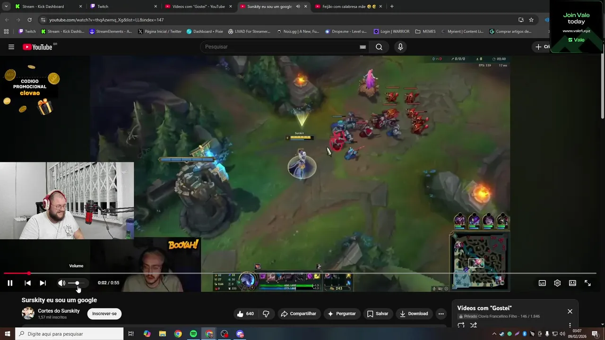Viewport: 605px width, 340px height.
Task: Toggle playlist shuffle icon
Action: click(474, 325)
